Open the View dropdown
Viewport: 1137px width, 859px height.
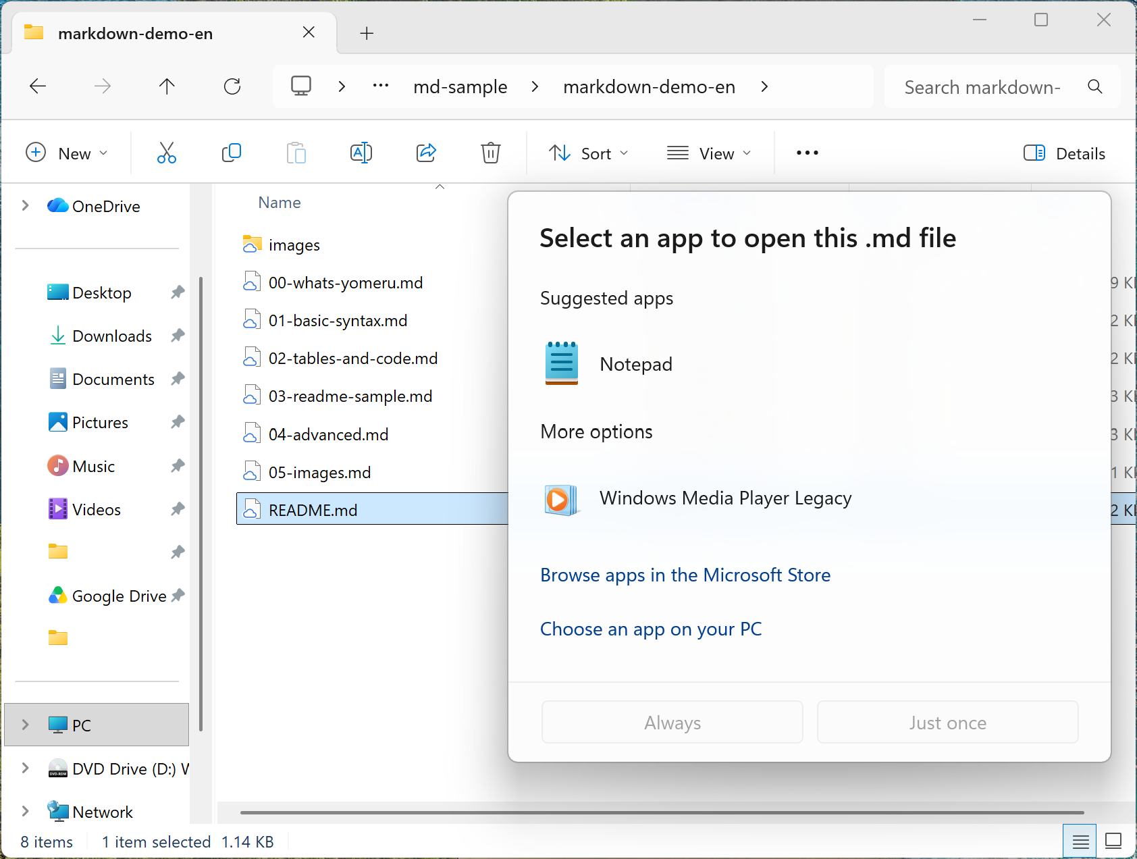point(709,153)
